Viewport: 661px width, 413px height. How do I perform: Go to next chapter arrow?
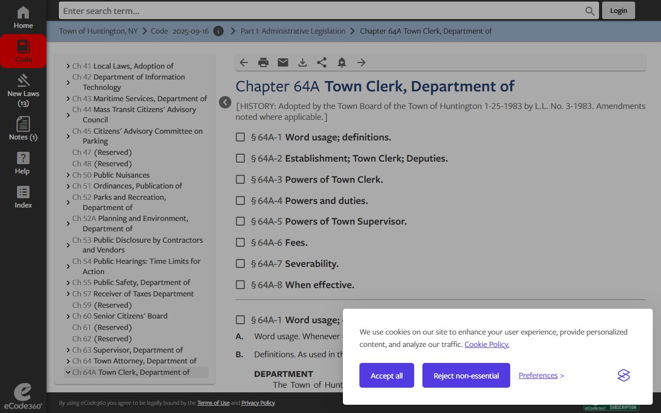[x=361, y=62]
